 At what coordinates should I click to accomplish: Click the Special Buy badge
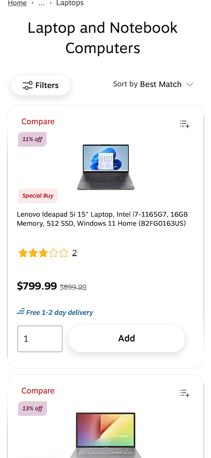(x=38, y=196)
